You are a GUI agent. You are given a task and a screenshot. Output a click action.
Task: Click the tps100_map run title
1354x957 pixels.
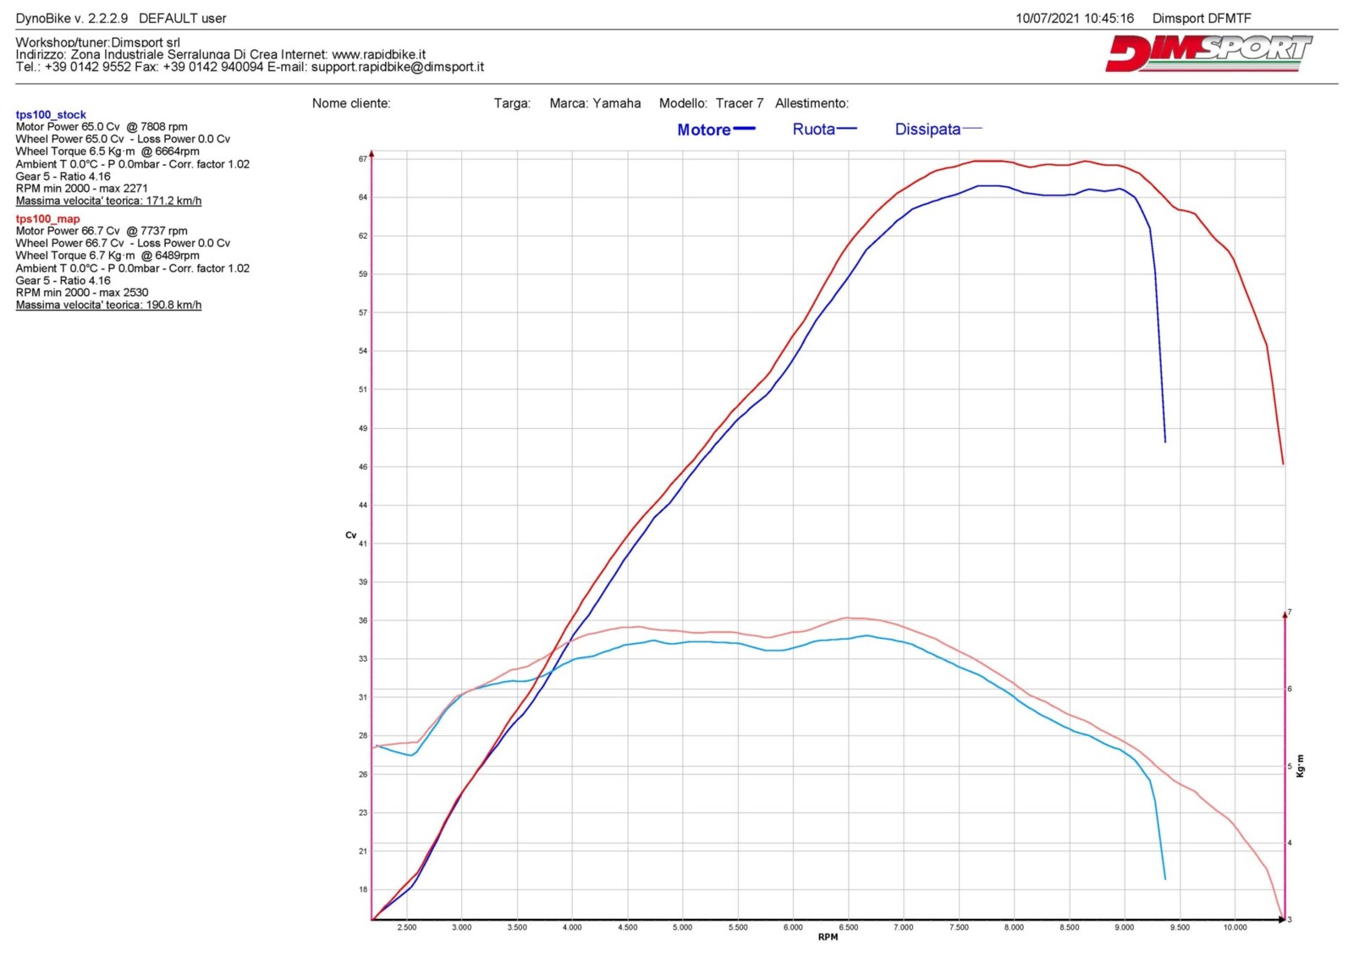pos(47,218)
